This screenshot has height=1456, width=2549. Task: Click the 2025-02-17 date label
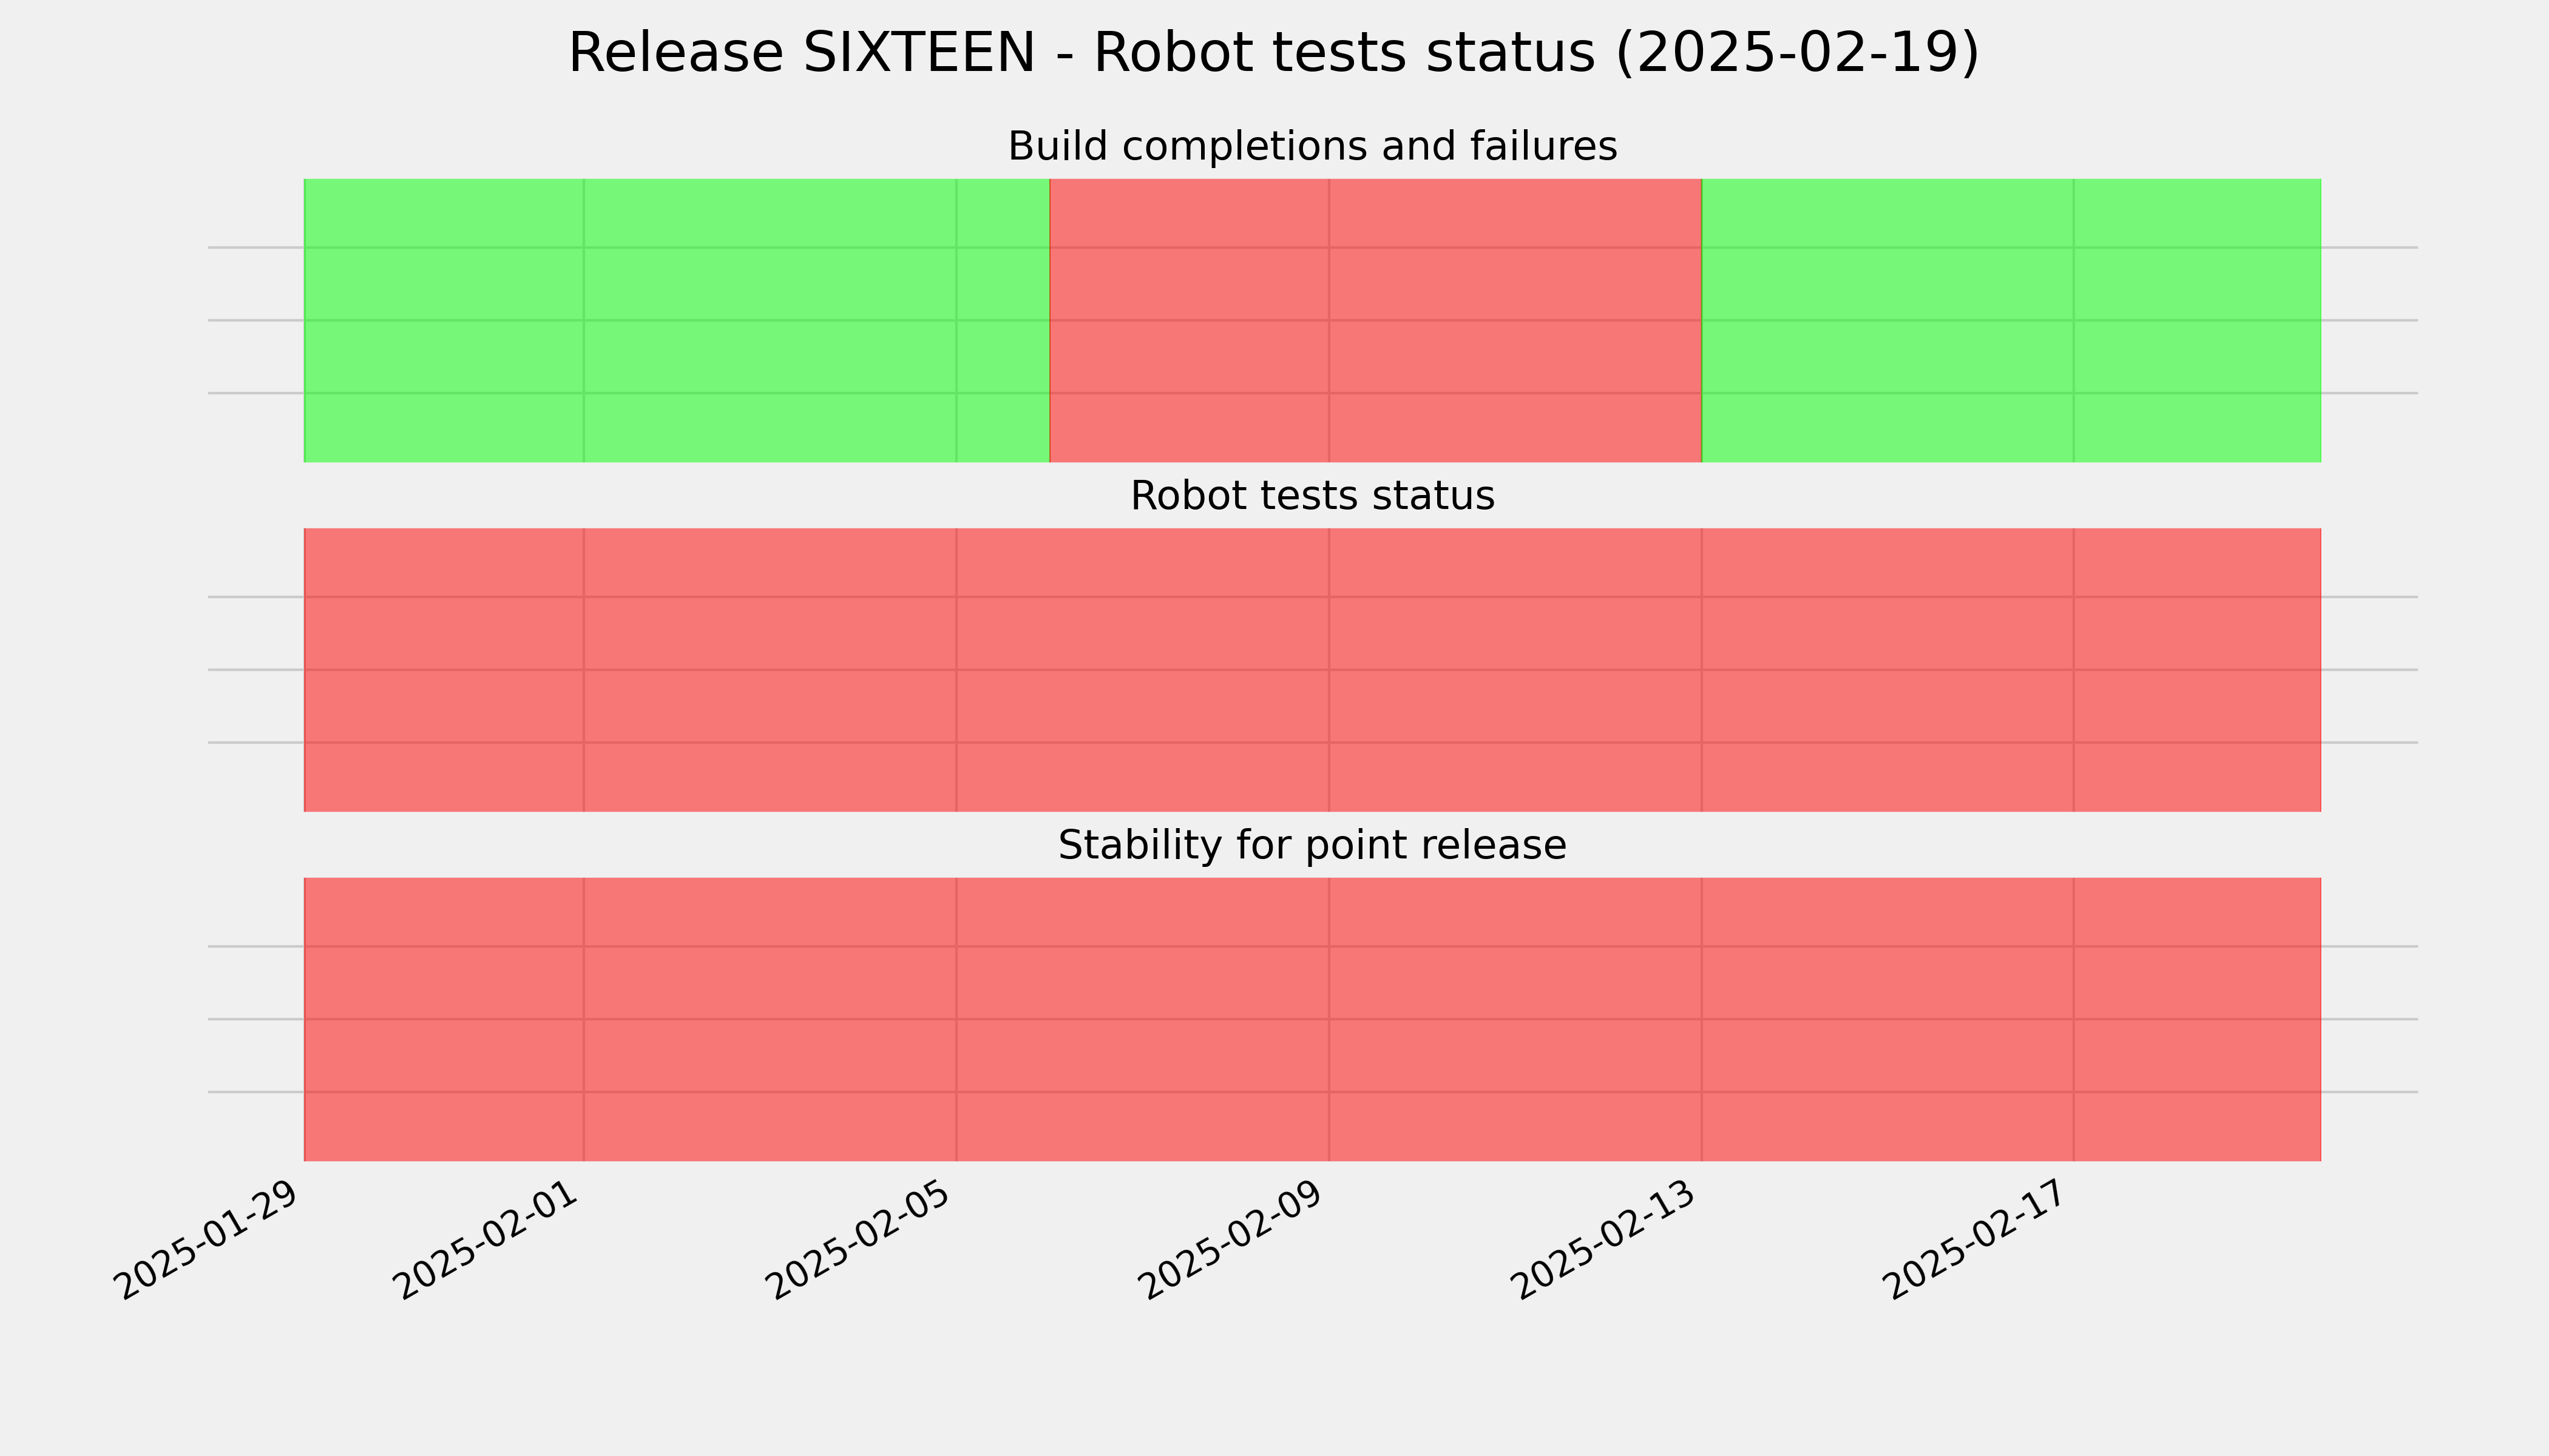pyautogui.click(x=1977, y=1240)
